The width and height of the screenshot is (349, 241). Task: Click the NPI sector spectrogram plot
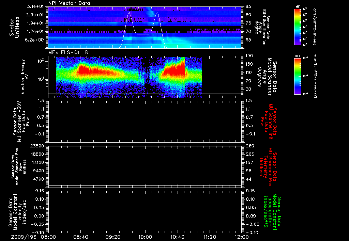click(x=145, y=27)
